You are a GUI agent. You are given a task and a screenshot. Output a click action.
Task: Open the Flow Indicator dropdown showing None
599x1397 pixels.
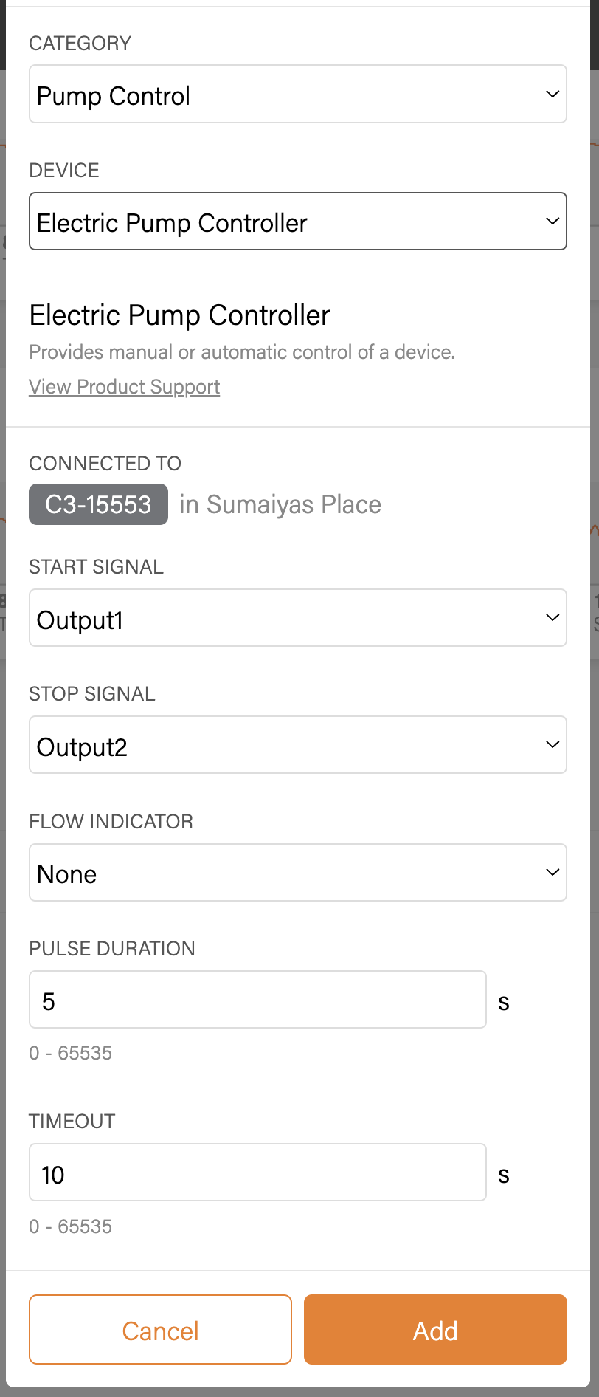click(x=298, y=873)
